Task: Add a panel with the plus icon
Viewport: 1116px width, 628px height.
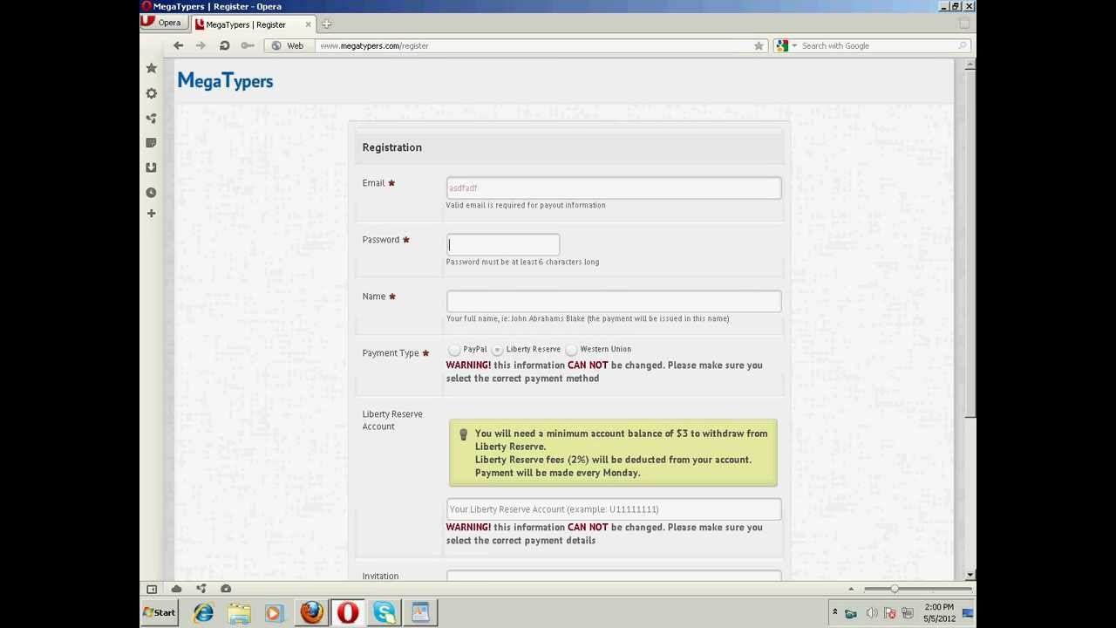Action: [x=151, y=214]
